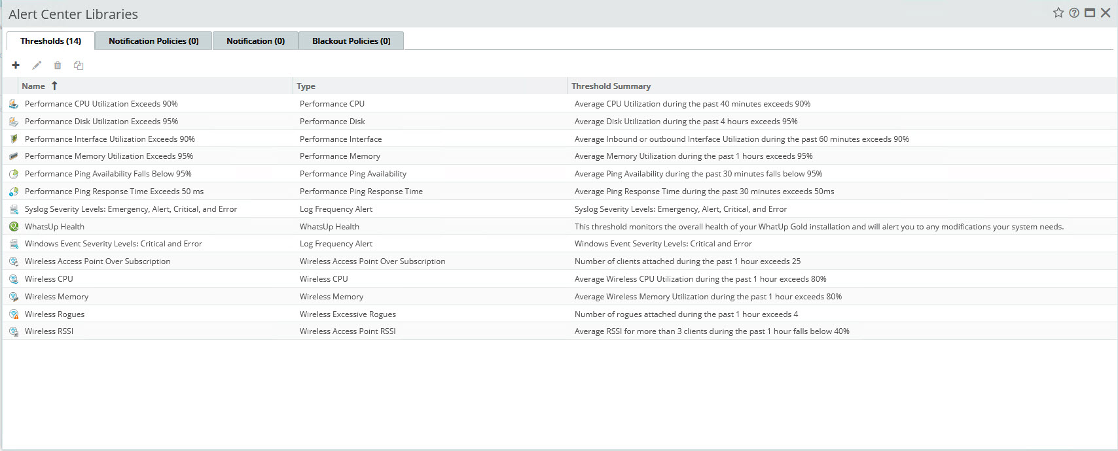1118x451 pixels.
Task: Click summary 'past 4 hours exceeds 95%'
Action: coord(686,122)
